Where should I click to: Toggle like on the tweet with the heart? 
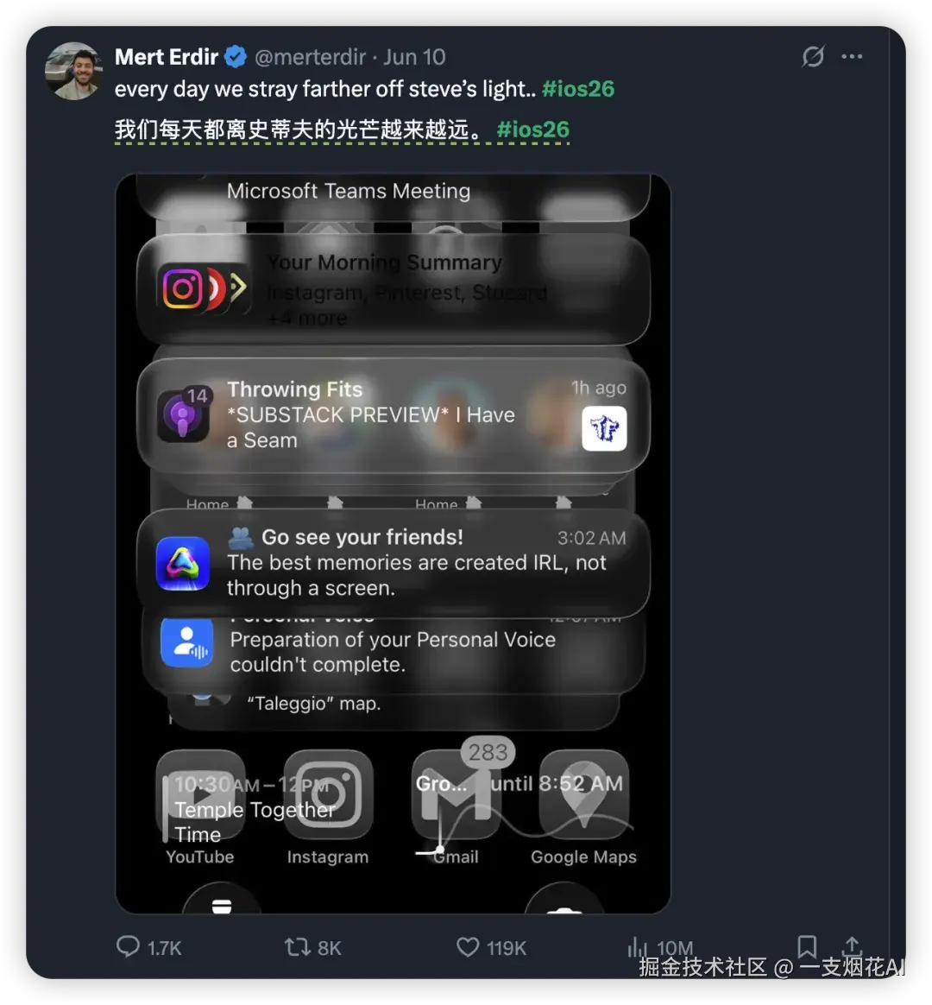(467, 946)
